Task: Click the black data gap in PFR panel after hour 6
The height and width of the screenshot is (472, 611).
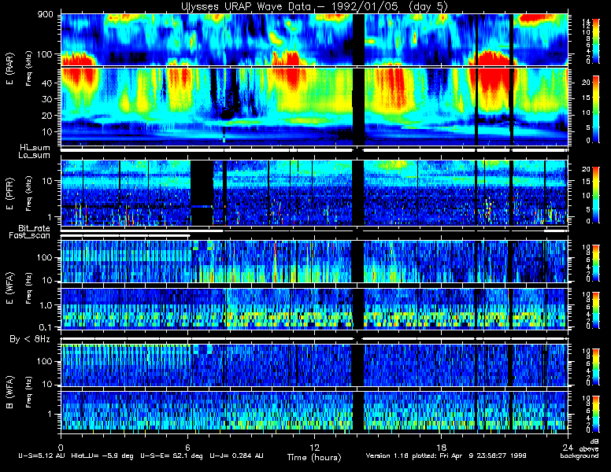Action: pyautogui.click(x=202, y=193)
